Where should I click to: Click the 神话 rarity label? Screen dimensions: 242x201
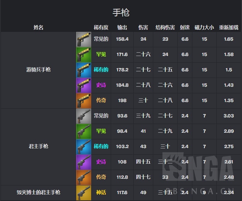(101, 192)
